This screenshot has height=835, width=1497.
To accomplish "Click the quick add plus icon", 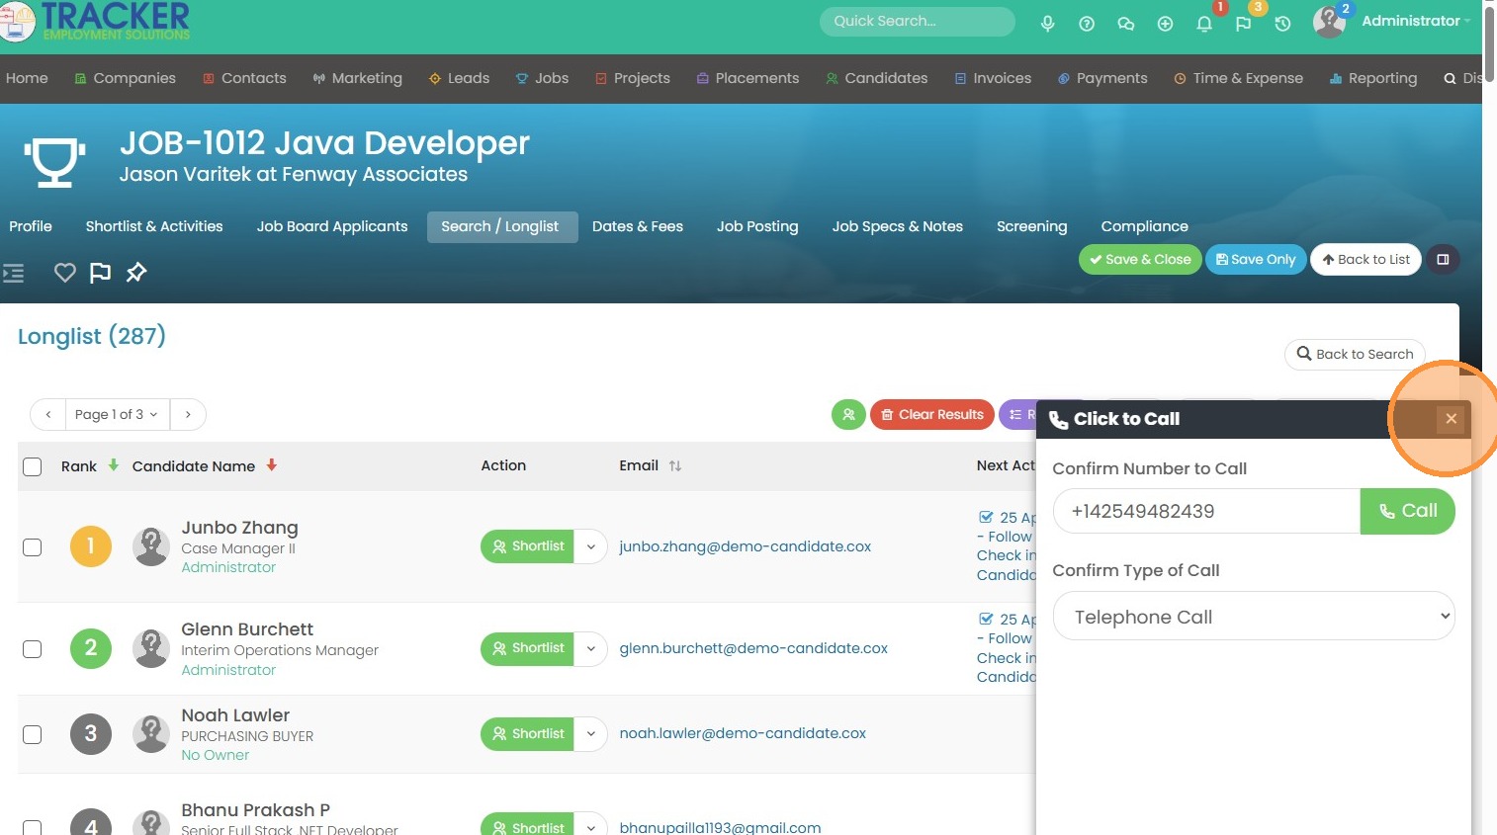I will 1165,24.
